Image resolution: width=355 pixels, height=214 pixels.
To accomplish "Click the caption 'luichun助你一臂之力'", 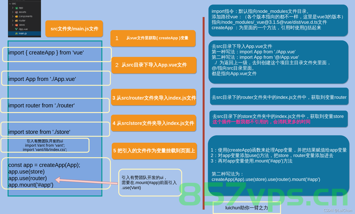I will [246, 208].
